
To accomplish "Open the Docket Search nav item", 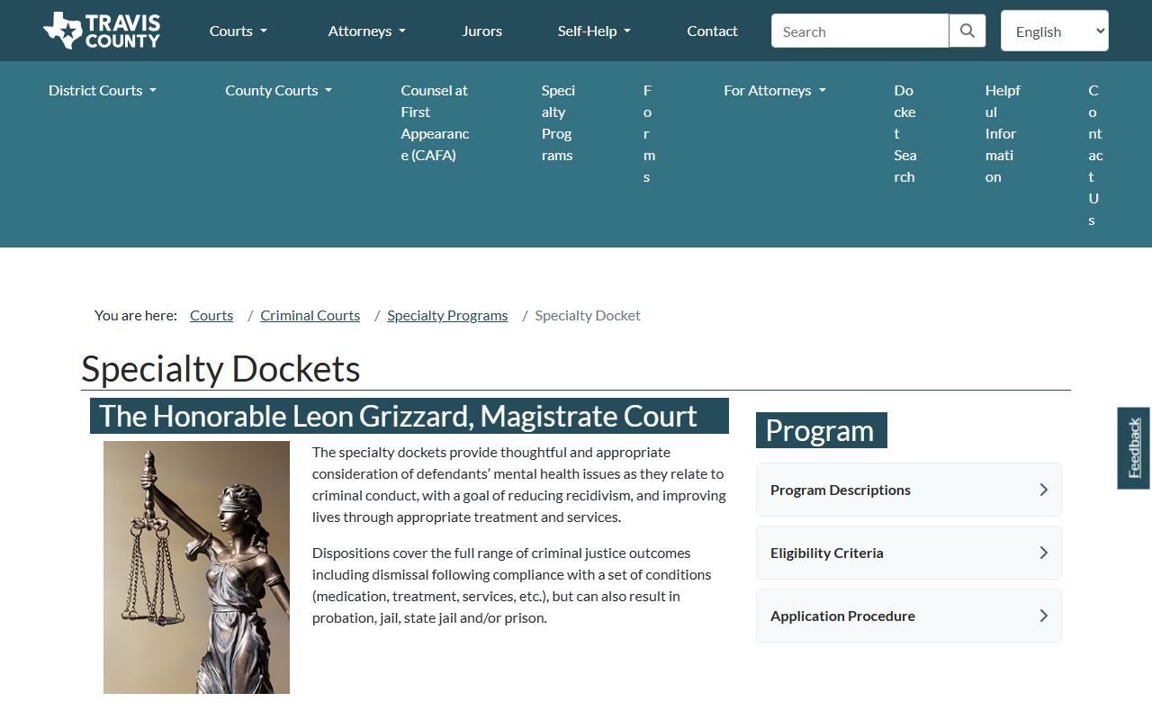I will (x=905, y=133).
